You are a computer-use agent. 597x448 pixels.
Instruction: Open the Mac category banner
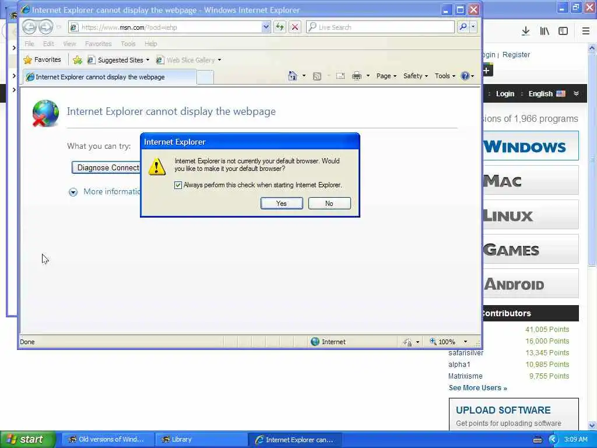coord(531,180)
